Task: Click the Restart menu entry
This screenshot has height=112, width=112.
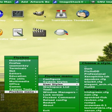Action: coord(59,103)
